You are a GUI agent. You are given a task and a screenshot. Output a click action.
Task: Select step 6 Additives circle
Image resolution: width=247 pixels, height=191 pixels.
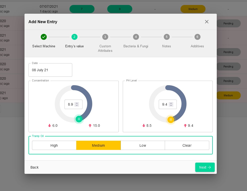[x=197, y=37]
